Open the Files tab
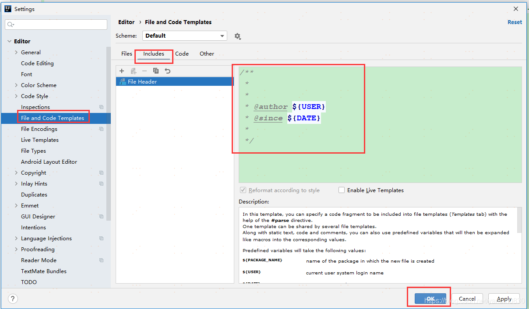Screen dimensions: 529x309 [x=127, y=53]
